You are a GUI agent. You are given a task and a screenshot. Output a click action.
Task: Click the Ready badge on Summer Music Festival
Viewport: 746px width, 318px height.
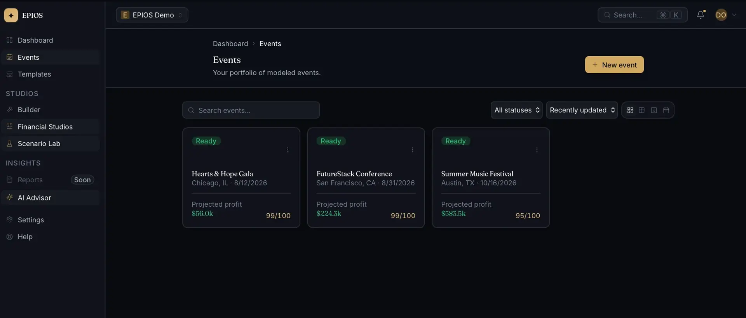pyautogui.click(x=455, y=141)
